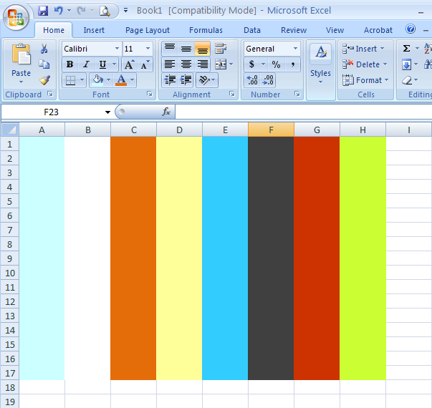
Task: Apply fill color with the paint bucket
Action: click(97, 80)
